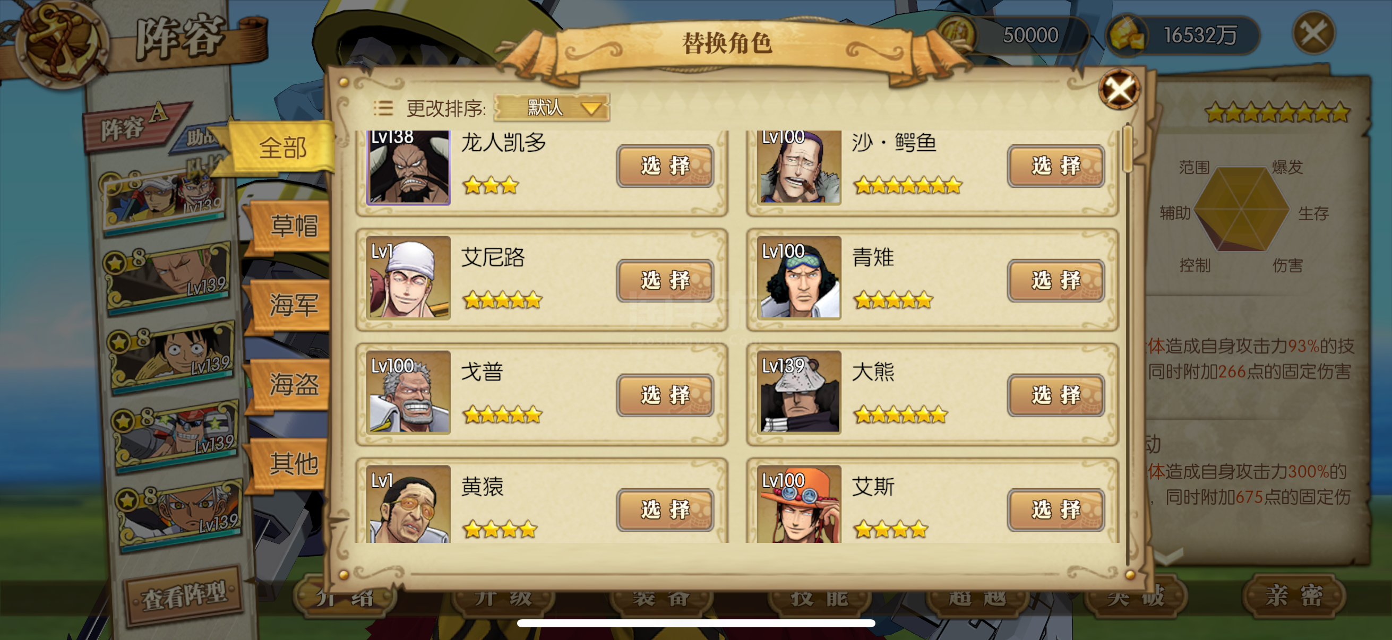Screen dimensions: 1392x640
Task: Select 青雉 using the 选择 button
Action: point(1055,280)
